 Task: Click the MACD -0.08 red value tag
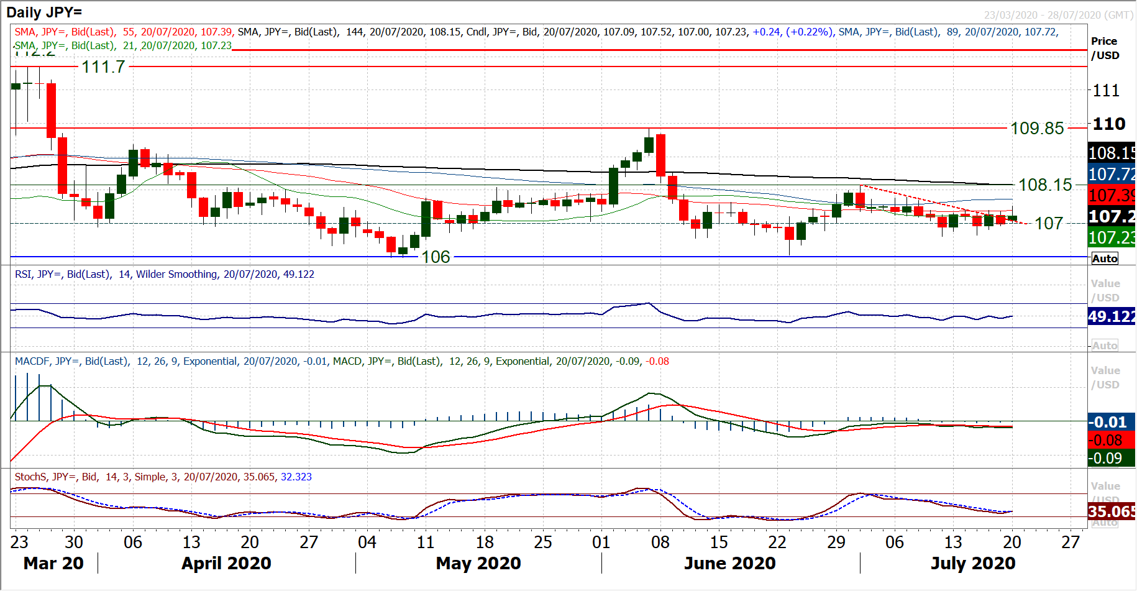1112,440
